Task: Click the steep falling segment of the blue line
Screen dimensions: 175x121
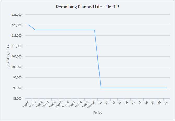Action: tap(98, 59)
